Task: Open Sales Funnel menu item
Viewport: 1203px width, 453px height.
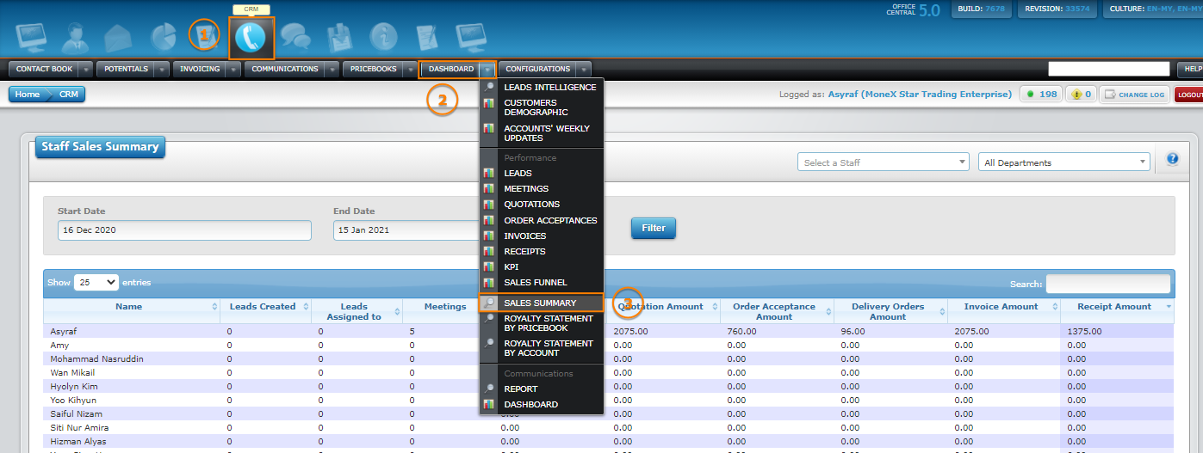Action: click(542, 283)
